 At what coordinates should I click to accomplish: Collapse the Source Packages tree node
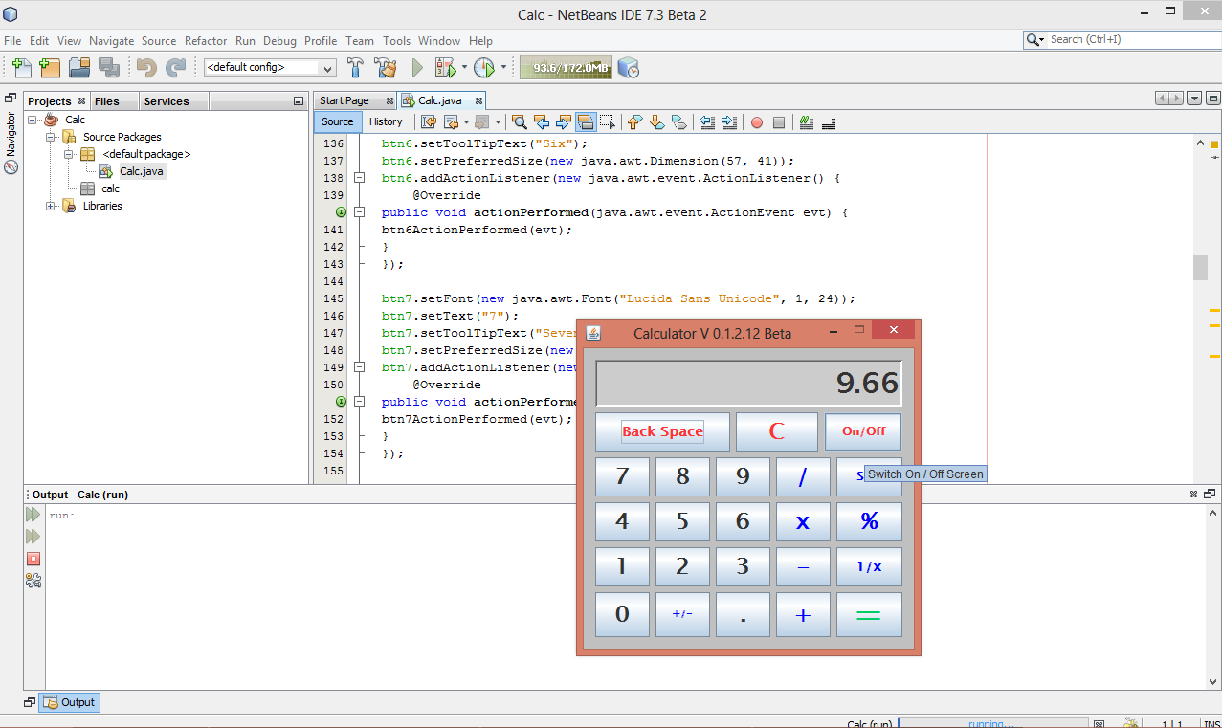point(50,136)
